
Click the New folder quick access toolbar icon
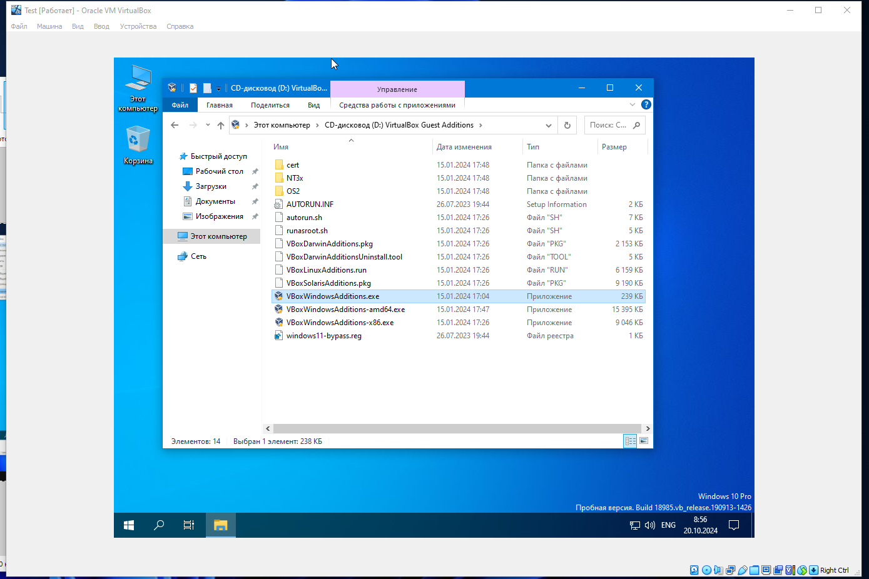point(207,88)
